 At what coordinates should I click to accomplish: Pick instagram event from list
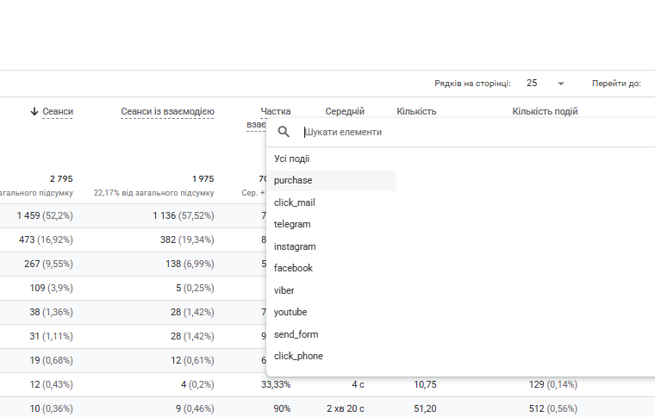coord(295,246)
